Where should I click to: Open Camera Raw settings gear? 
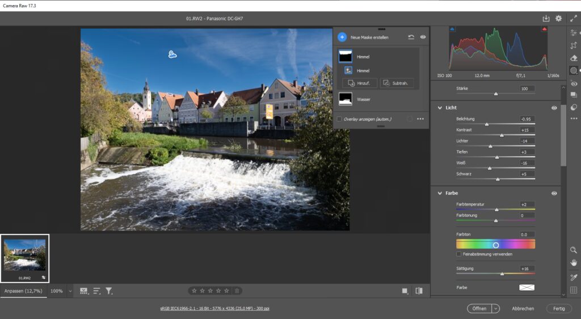[x=558, y=18]
